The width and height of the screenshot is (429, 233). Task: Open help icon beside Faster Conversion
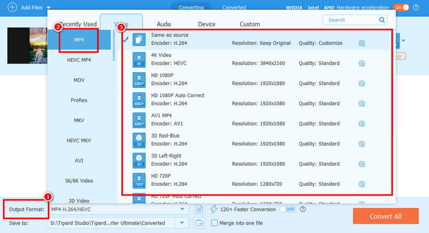pyautogui.click(x=303, y=210)
